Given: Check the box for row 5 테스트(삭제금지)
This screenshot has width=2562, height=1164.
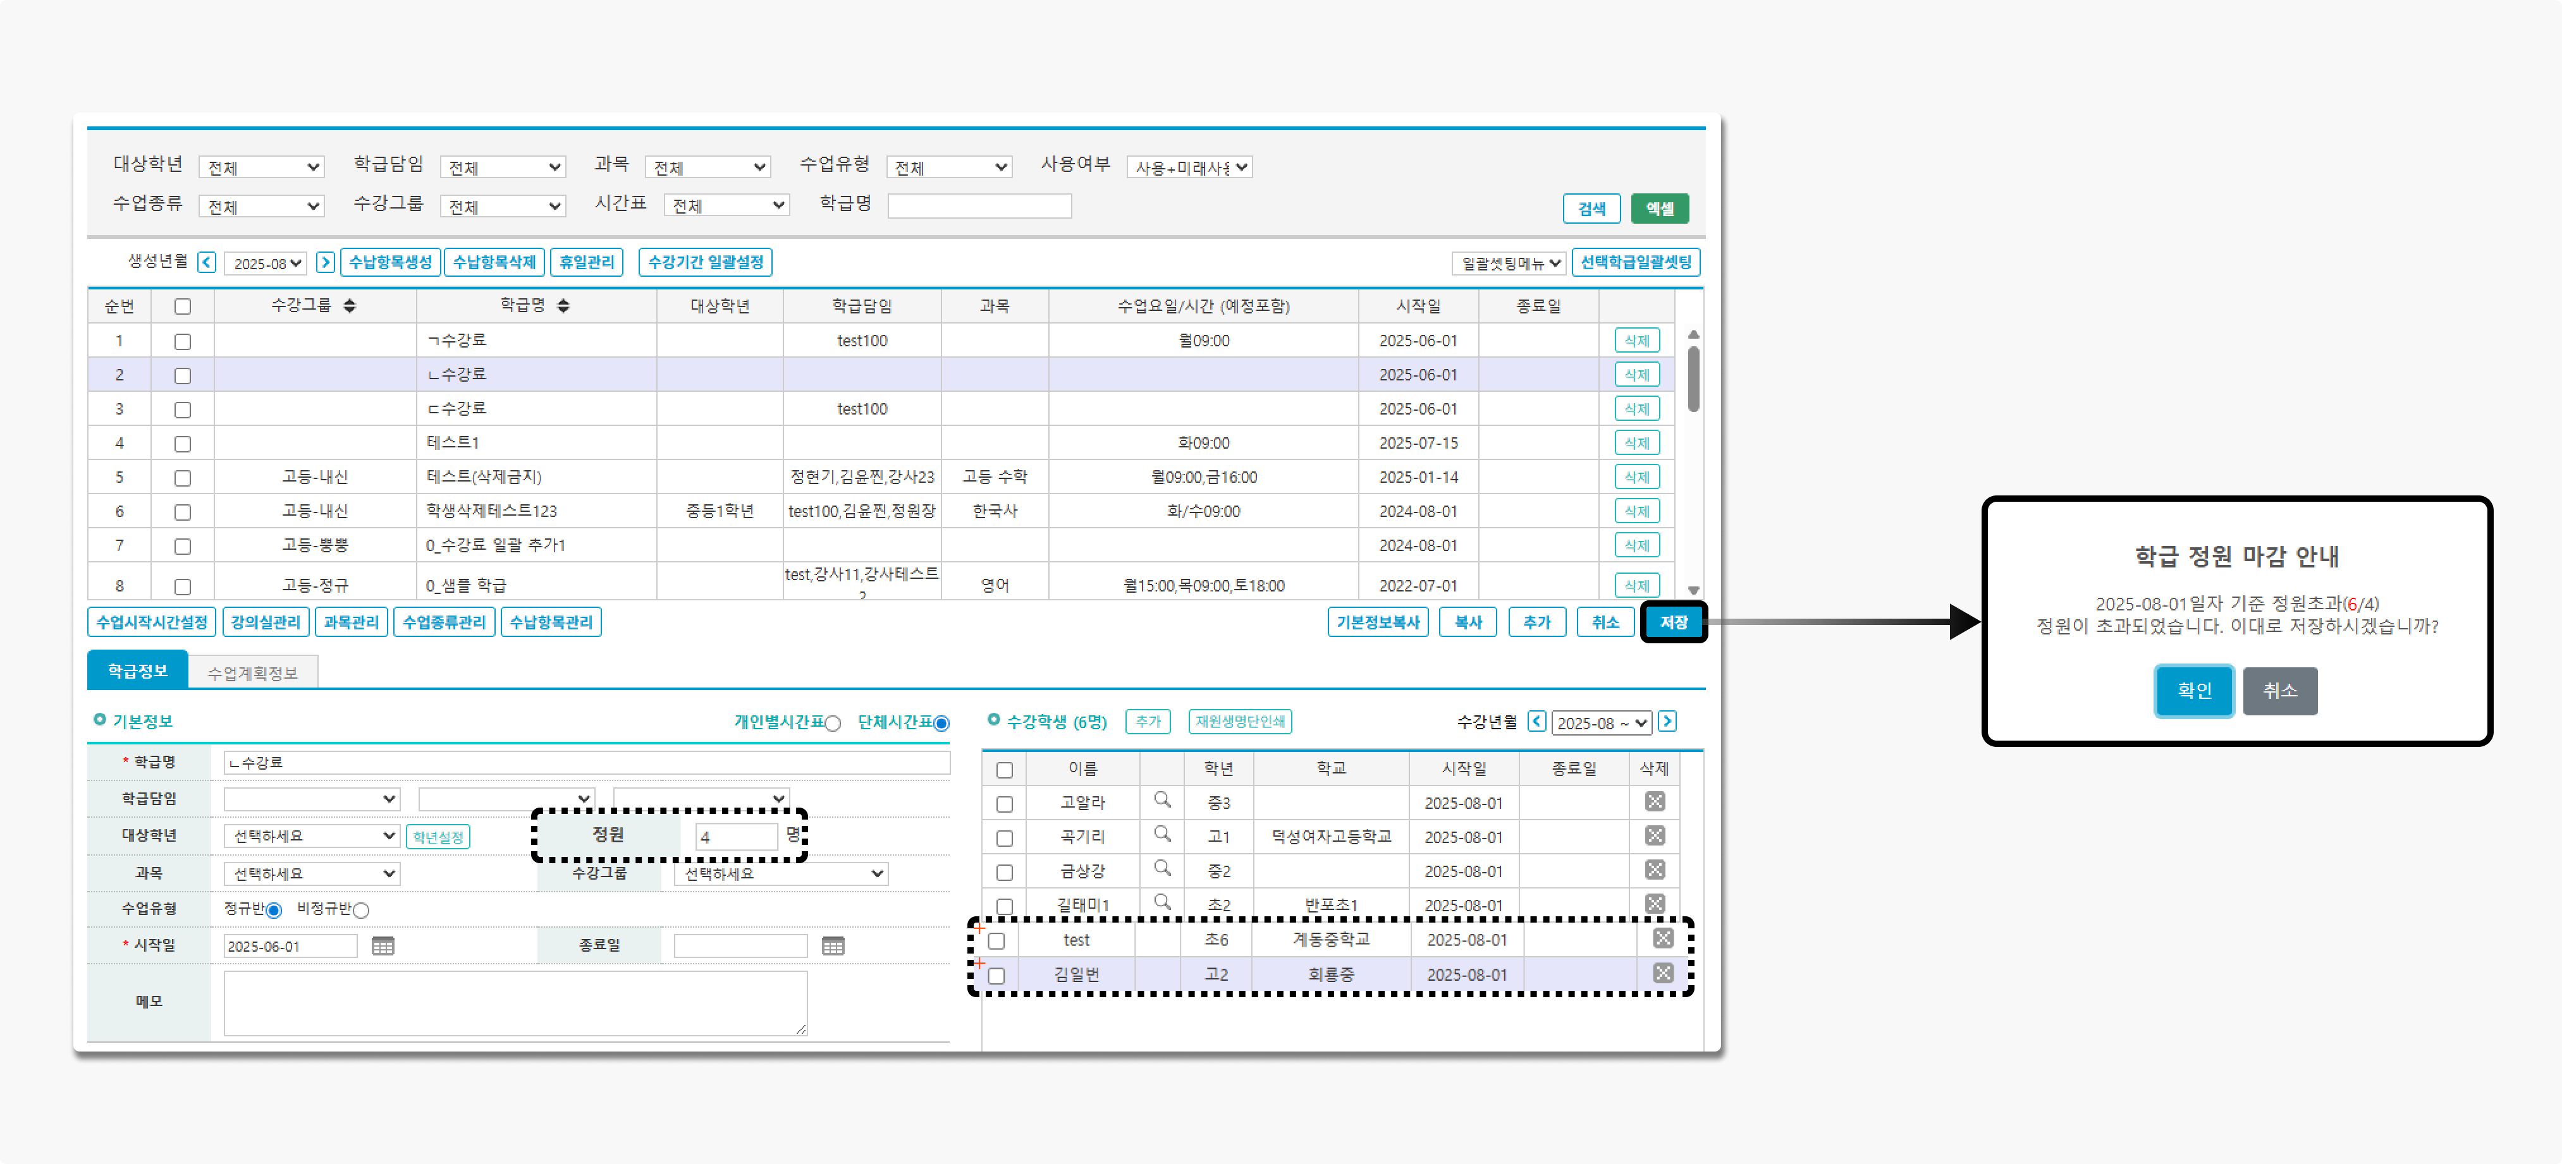Looking at the screenshot, I should 182,478.
